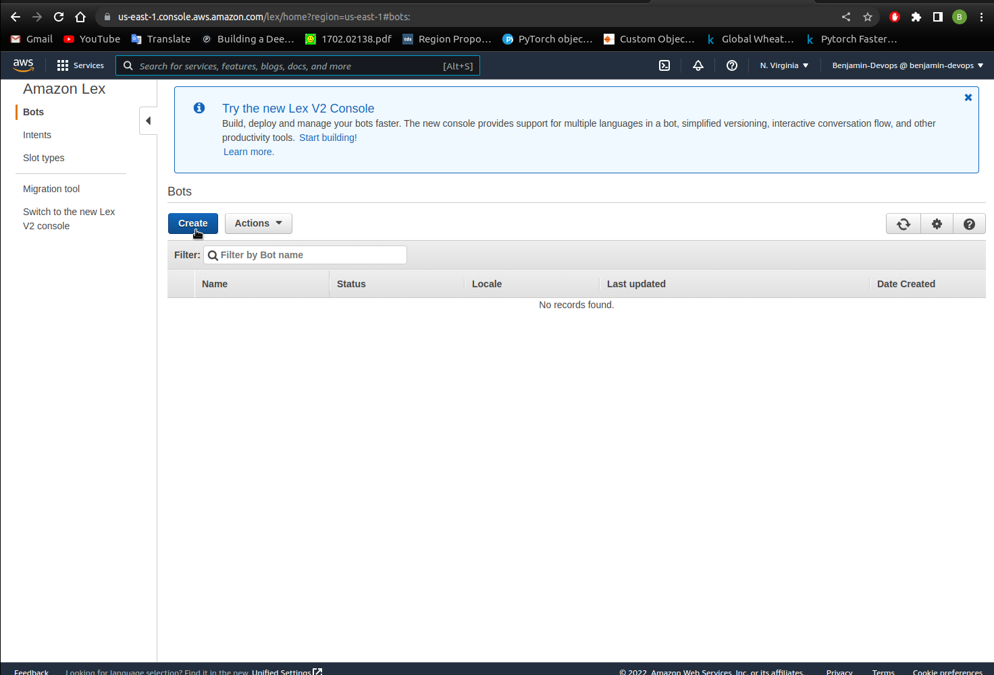Screen dimensions: 994x675
Task: Open PyTorch objec... bookmark
Action: click(x=548, y=39)
